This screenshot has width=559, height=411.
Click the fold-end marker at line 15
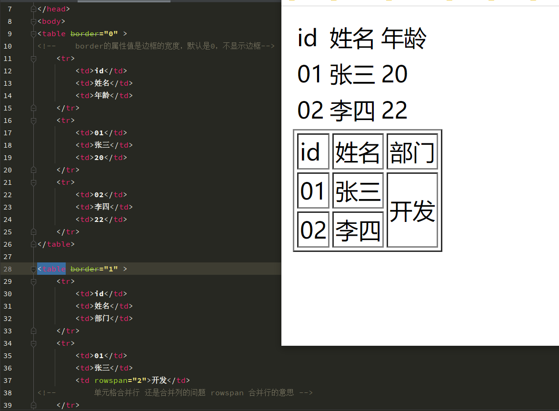(32, 108)
